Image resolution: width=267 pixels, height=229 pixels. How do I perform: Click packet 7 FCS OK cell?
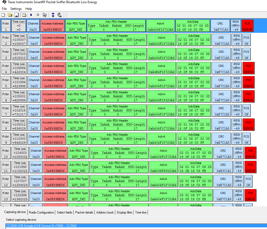pos(246,110)
